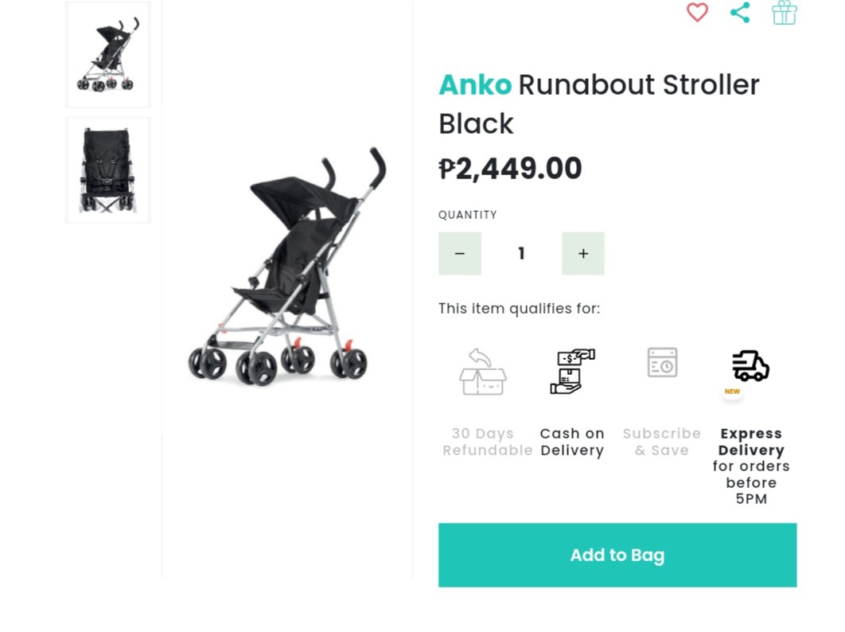Select the upright stroller thumbnail
This screenshot has width=845, height=632.
click(107, 54)
